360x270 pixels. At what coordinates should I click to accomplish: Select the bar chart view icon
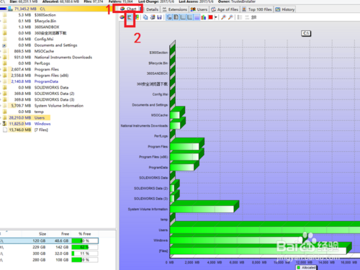click(130, 17)
